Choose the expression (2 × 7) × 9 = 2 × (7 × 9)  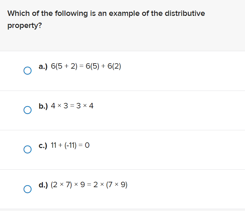pos(89,185)
